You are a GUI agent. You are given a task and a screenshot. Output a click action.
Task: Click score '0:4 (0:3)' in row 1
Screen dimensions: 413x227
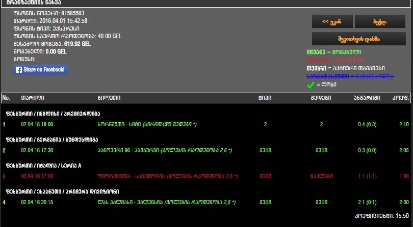pyautogui.click(x=367, y=124)
